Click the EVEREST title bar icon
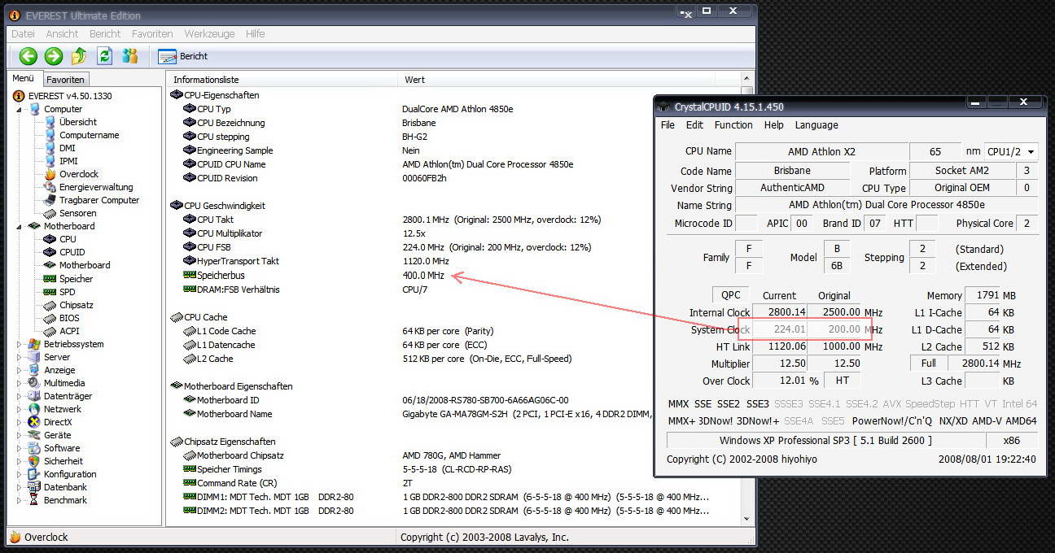The image size is (1055, 553). coord(15,15)
